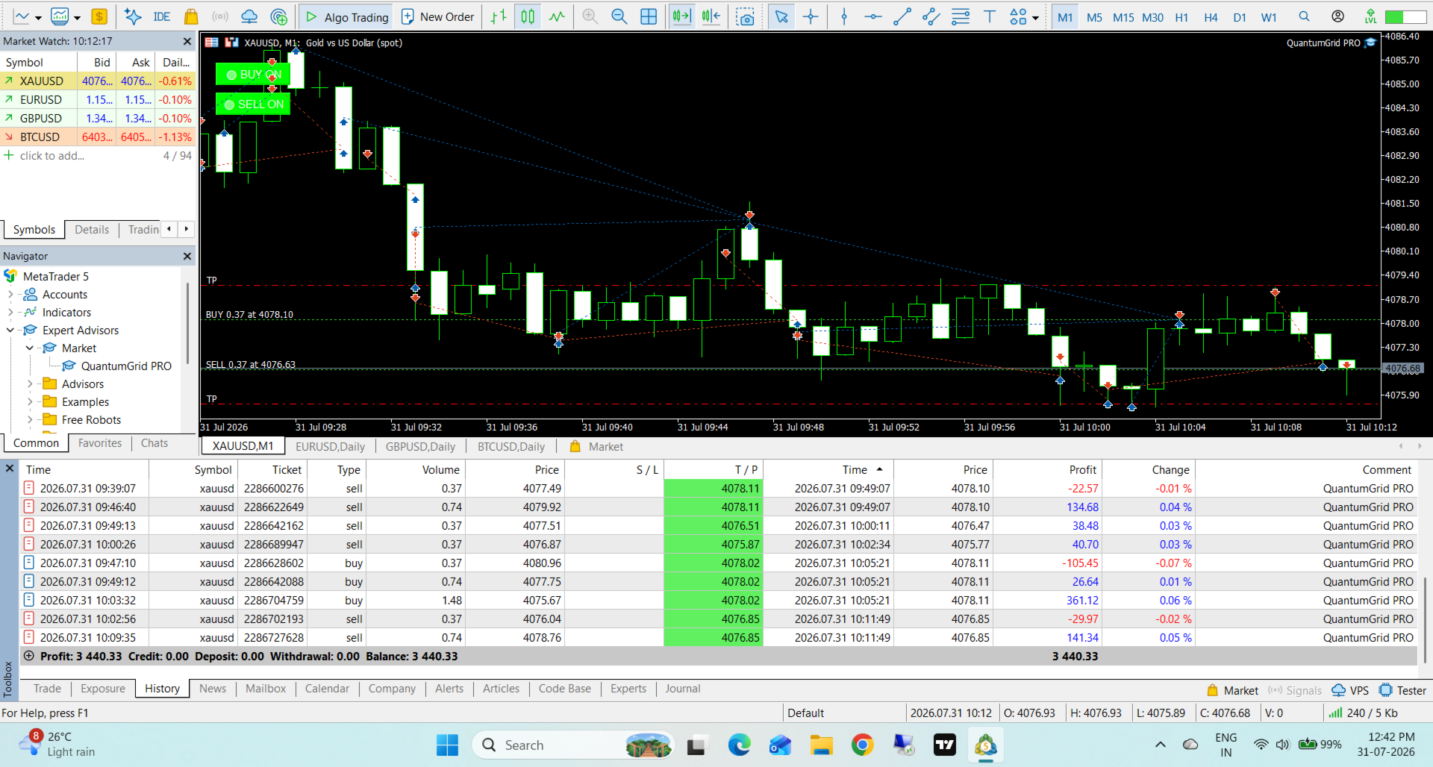
Task: Click the green connection level bar
Action: [x=1405, y=16]
